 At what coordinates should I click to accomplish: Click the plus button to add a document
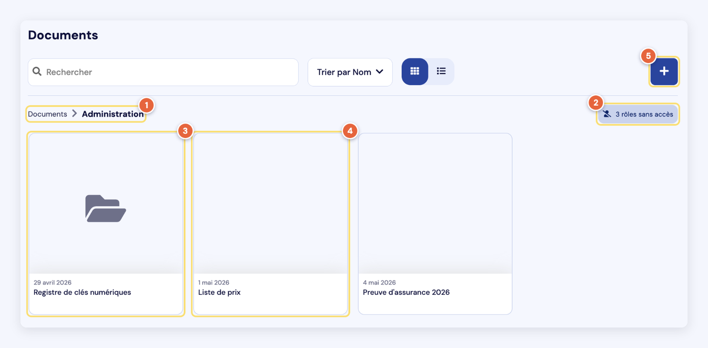[x=664, y=72]
